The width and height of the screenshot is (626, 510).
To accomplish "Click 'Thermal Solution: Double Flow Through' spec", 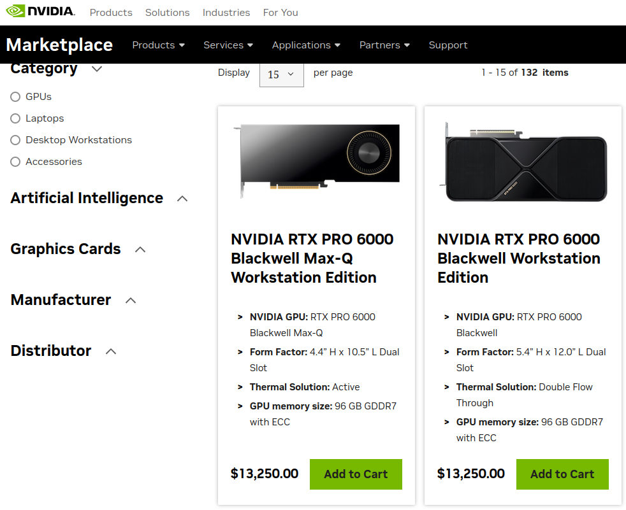I will click(524, 395).
